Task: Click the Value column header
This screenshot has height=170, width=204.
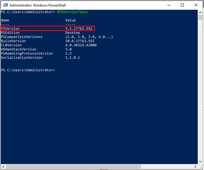Action: 71,20
